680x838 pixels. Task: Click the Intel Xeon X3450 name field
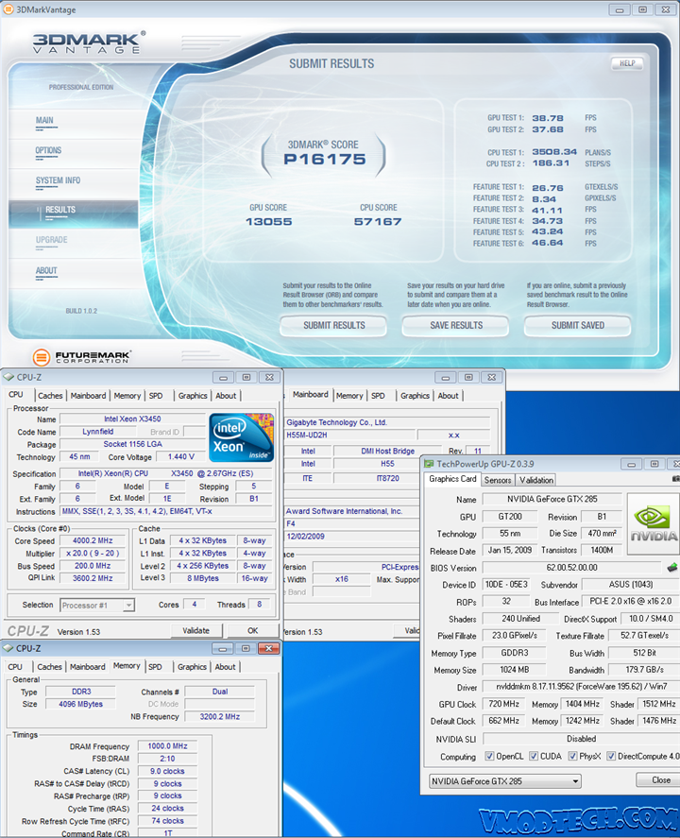click(x=132, y=419)
